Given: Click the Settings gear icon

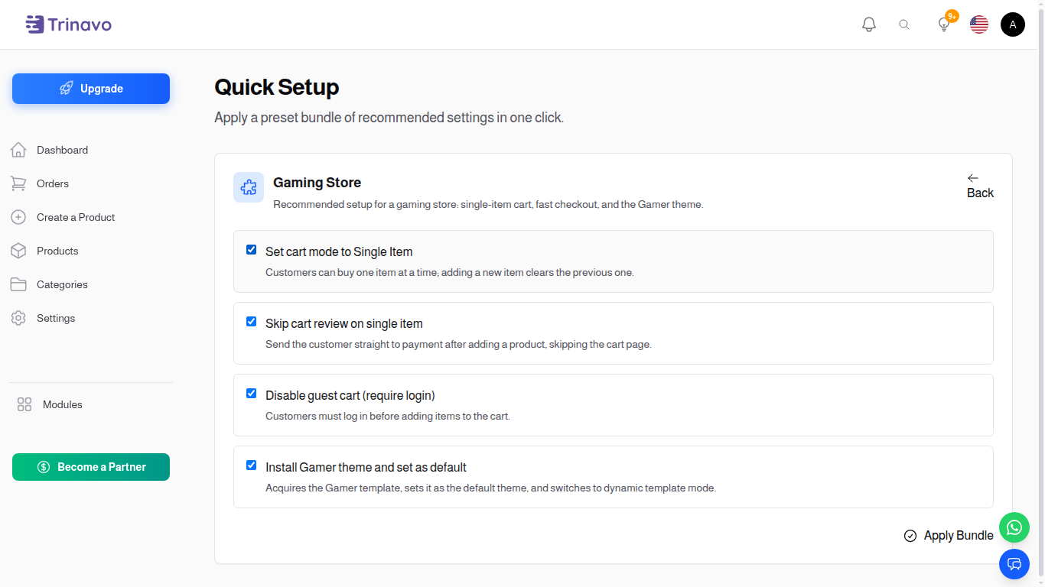Looking at the screenshot, I should [18, 318].
